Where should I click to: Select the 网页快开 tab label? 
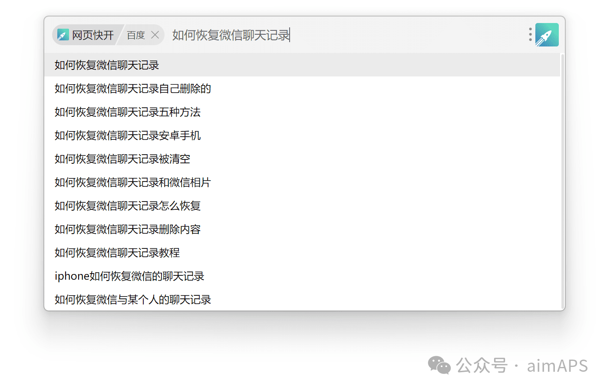coord(92,35)
